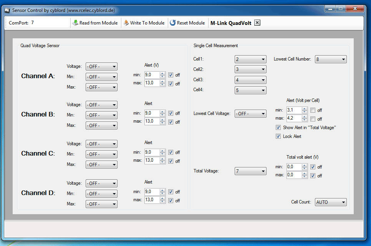Toggle Lock Alert checkbox
The image size is (371, 246).
[x=278, y=136]
